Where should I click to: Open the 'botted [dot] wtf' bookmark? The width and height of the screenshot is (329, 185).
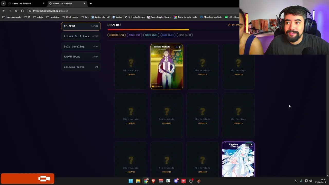[x=100, y=17]
